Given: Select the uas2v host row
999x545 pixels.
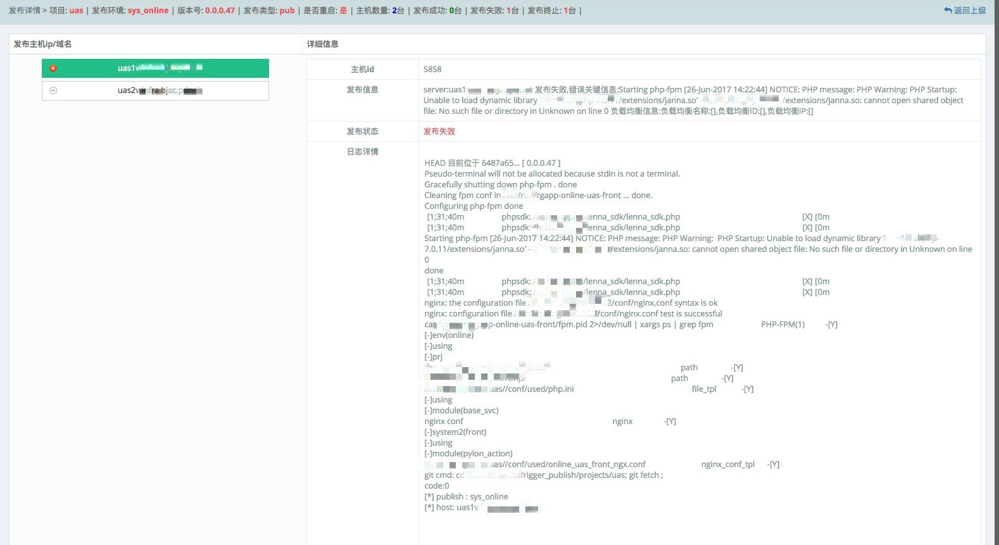Looking at the screenshot, I should click(155, 91).
